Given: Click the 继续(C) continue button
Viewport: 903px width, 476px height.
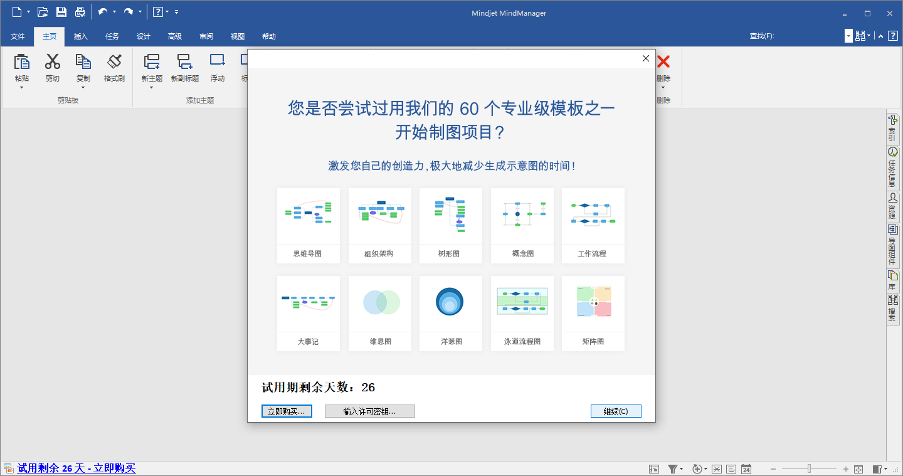Looking at the screenshot, I should tap(616, 411).
